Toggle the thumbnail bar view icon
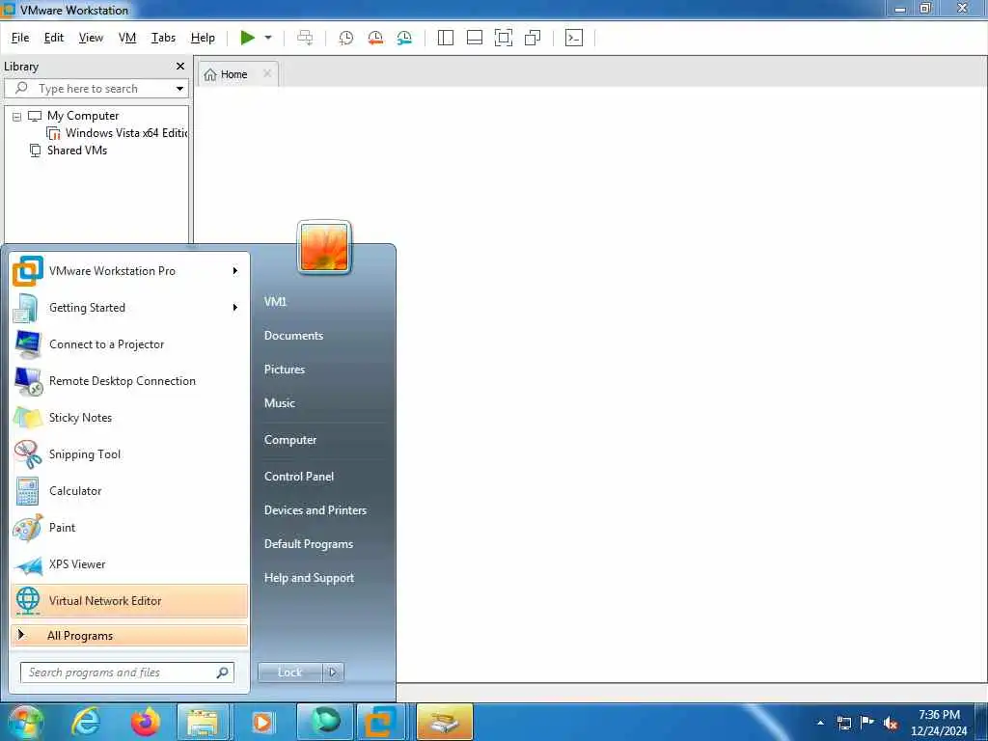This screenshot has width=988, height=741. [475, 38]
